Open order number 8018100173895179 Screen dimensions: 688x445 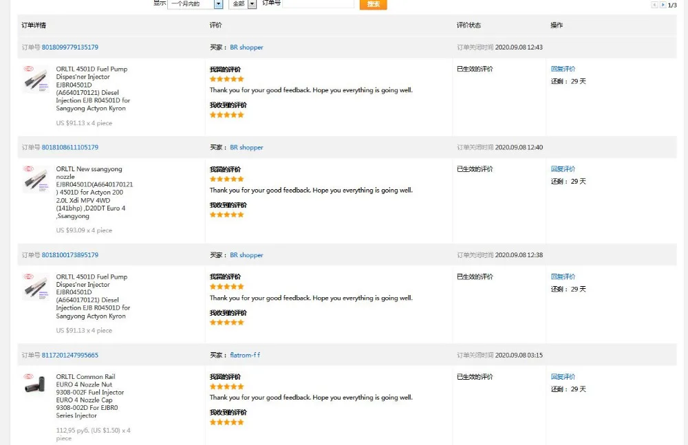coord(70,255)
